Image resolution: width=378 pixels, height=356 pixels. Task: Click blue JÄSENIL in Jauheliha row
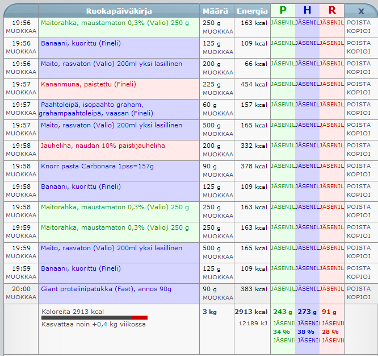(x=308, y=146)
